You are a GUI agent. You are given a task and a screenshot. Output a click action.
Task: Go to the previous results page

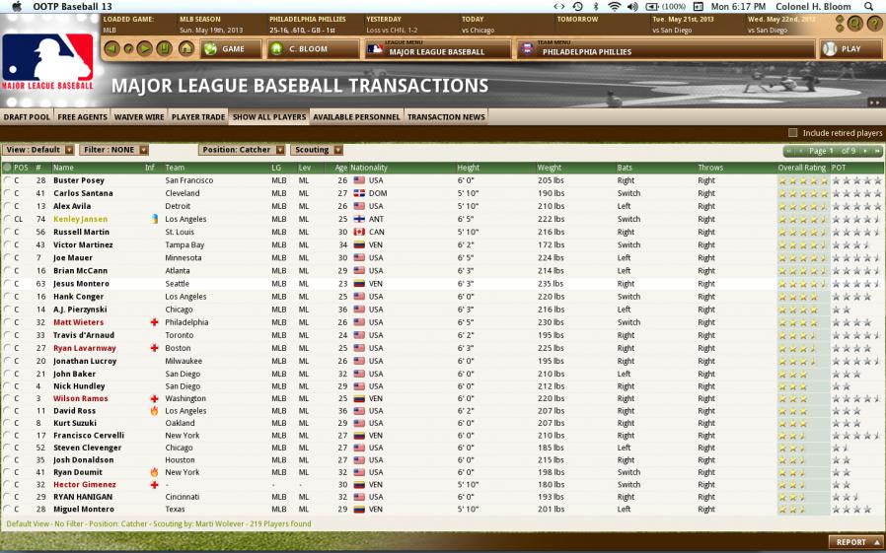click(x=800, y=151)
